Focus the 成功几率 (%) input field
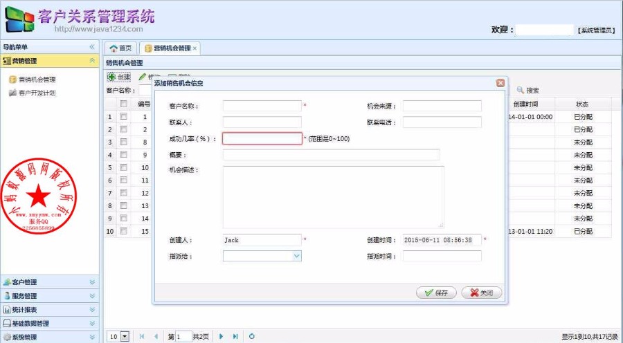The width and height of the screenshot is (623, 343). coord(262,138)
